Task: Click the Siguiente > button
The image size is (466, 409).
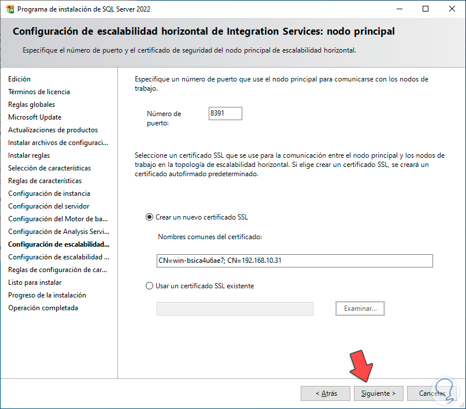Action: (x=378, y=393)
